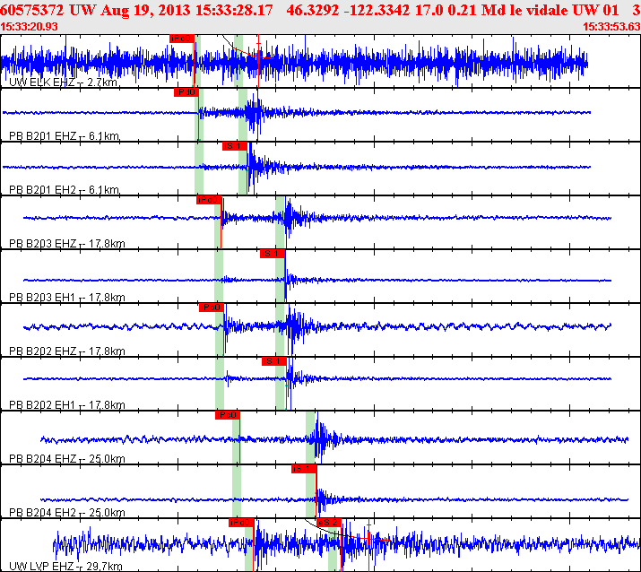Screen dimensions: 641x572
Task: Click the iS 1 pick flag on PB B204 EH2
Action: tap(304, 469)
